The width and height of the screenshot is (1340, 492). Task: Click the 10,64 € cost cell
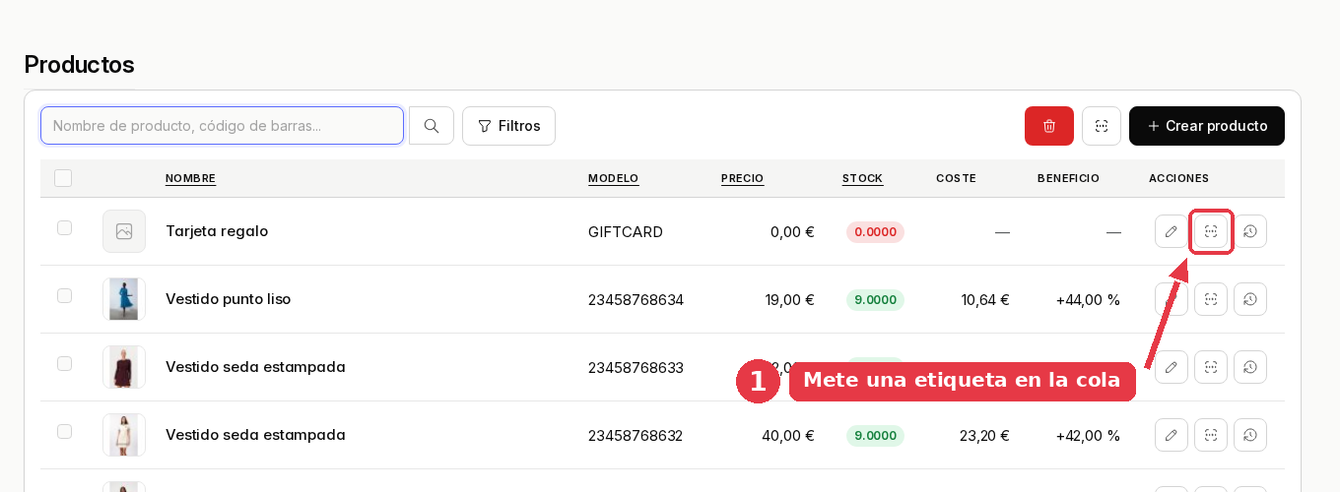(985, 300)
